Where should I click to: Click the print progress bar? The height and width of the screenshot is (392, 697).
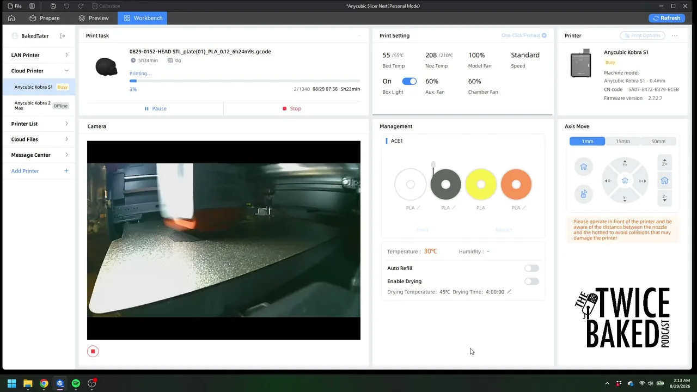(x=244, y=81)
